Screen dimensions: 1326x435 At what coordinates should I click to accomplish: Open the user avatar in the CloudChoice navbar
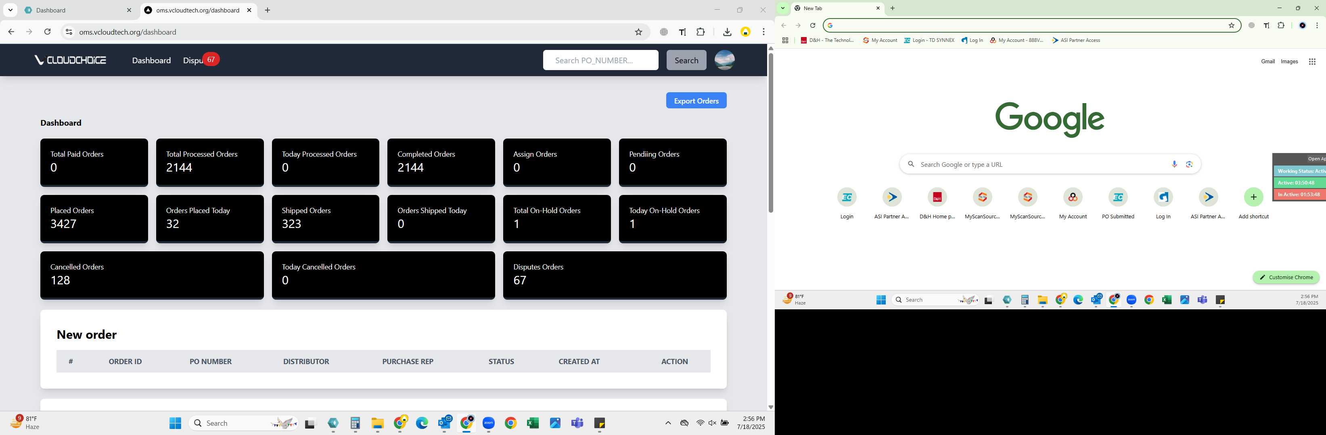[x=724, y=60]
